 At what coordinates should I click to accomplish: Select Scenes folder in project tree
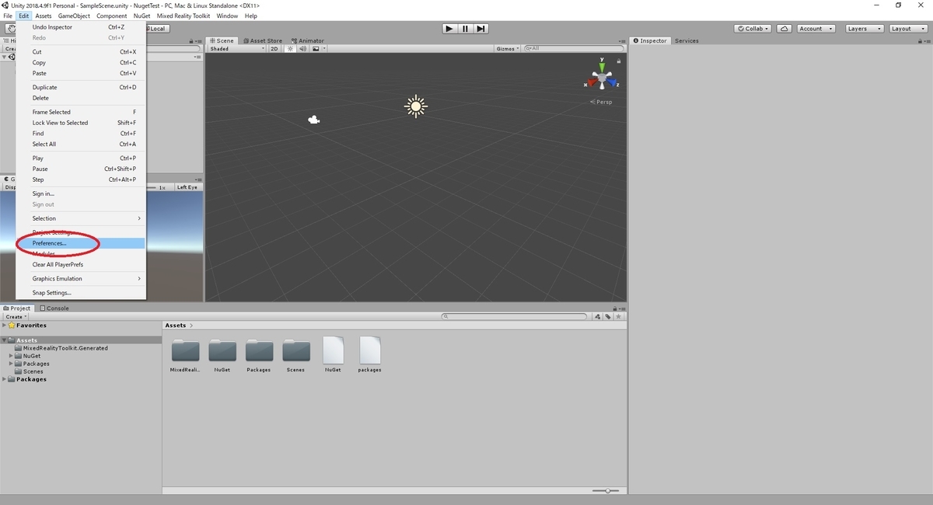(33, 371)
